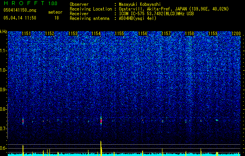Click the kHz axis unit label
245x156 pixels.
(4, 32)
